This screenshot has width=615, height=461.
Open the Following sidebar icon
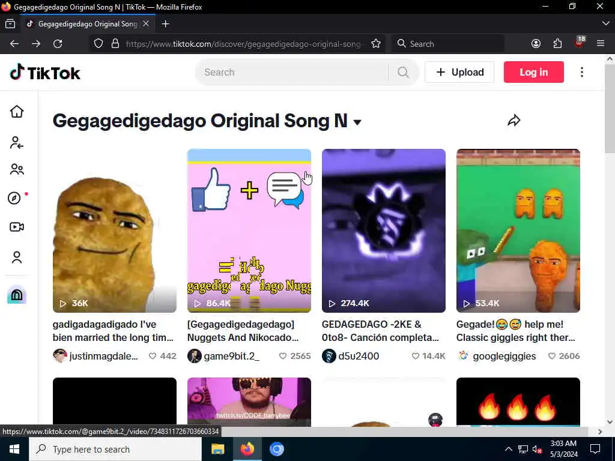pyautogui.click(x=16, y=142)
